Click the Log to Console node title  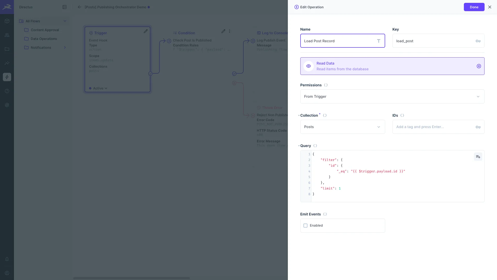[x=275, y=33]
